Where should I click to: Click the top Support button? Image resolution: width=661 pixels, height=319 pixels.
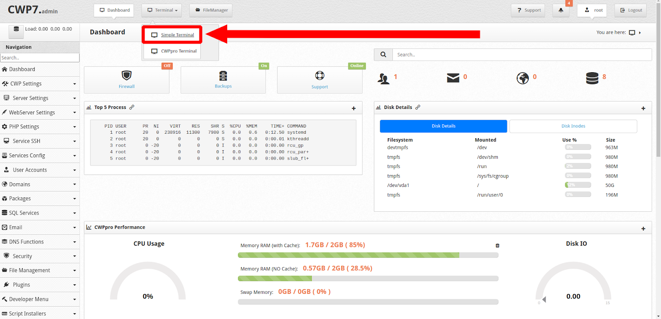[528, 10]
